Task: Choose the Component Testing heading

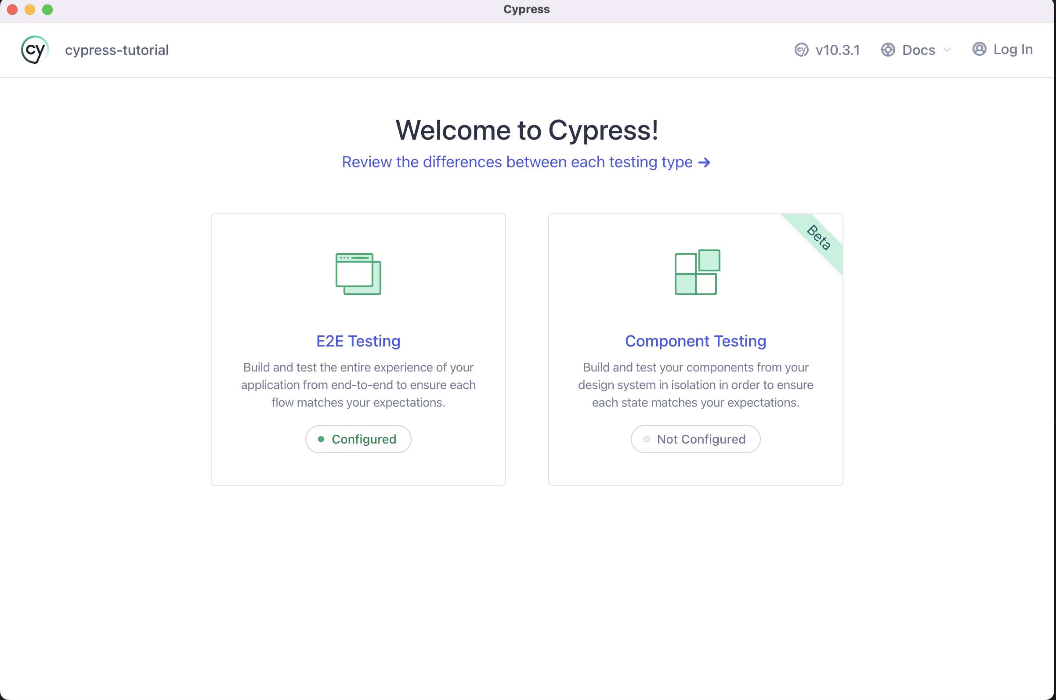Action: pyautogui.click(x=695, y=341)
